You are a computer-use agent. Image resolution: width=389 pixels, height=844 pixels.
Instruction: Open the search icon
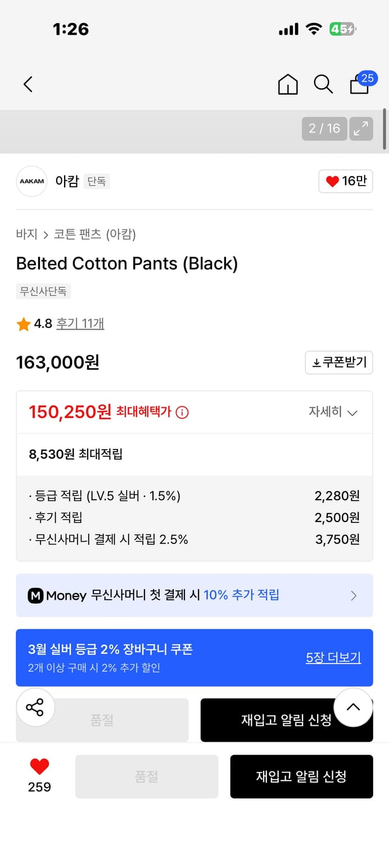323,83
